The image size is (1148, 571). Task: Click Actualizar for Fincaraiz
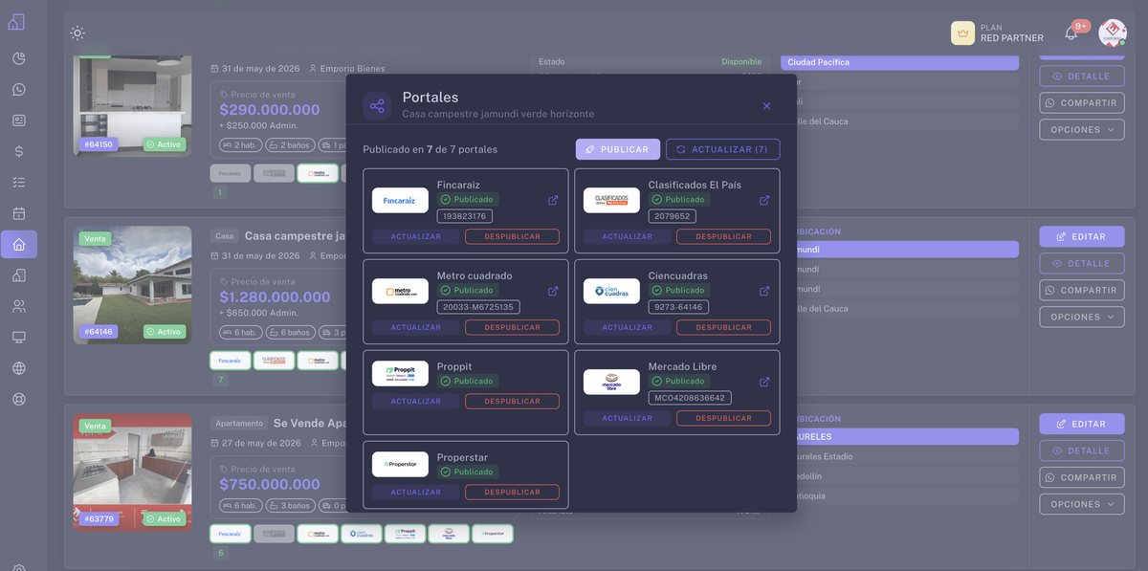point(416,236)
